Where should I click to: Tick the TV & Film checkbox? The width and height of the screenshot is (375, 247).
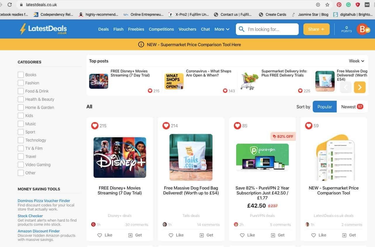coord(21,148)
